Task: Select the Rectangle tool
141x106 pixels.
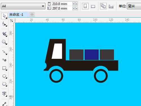Action: point(4,68)
